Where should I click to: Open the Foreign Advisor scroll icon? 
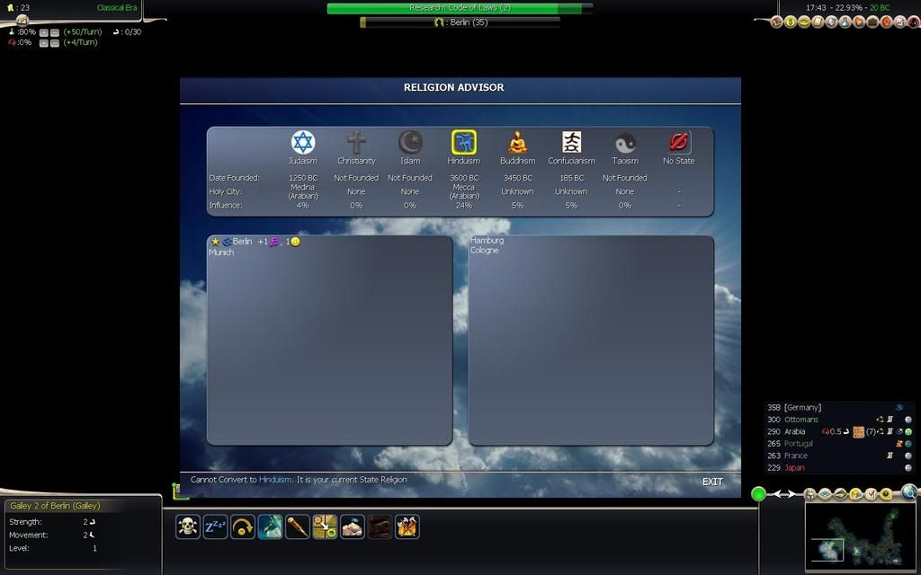point(818,22)
